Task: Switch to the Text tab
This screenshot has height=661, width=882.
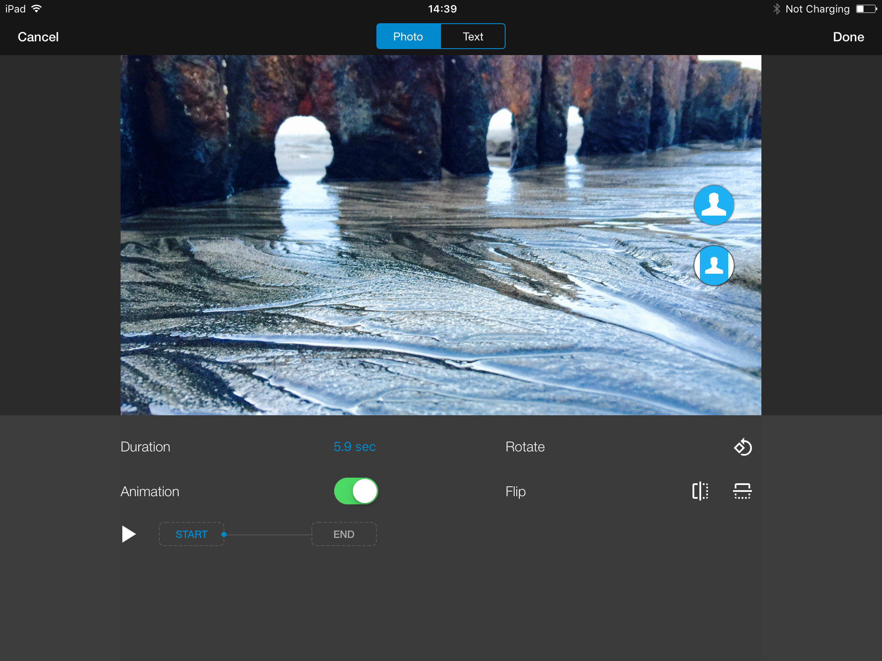Action: tap(472, 37)
